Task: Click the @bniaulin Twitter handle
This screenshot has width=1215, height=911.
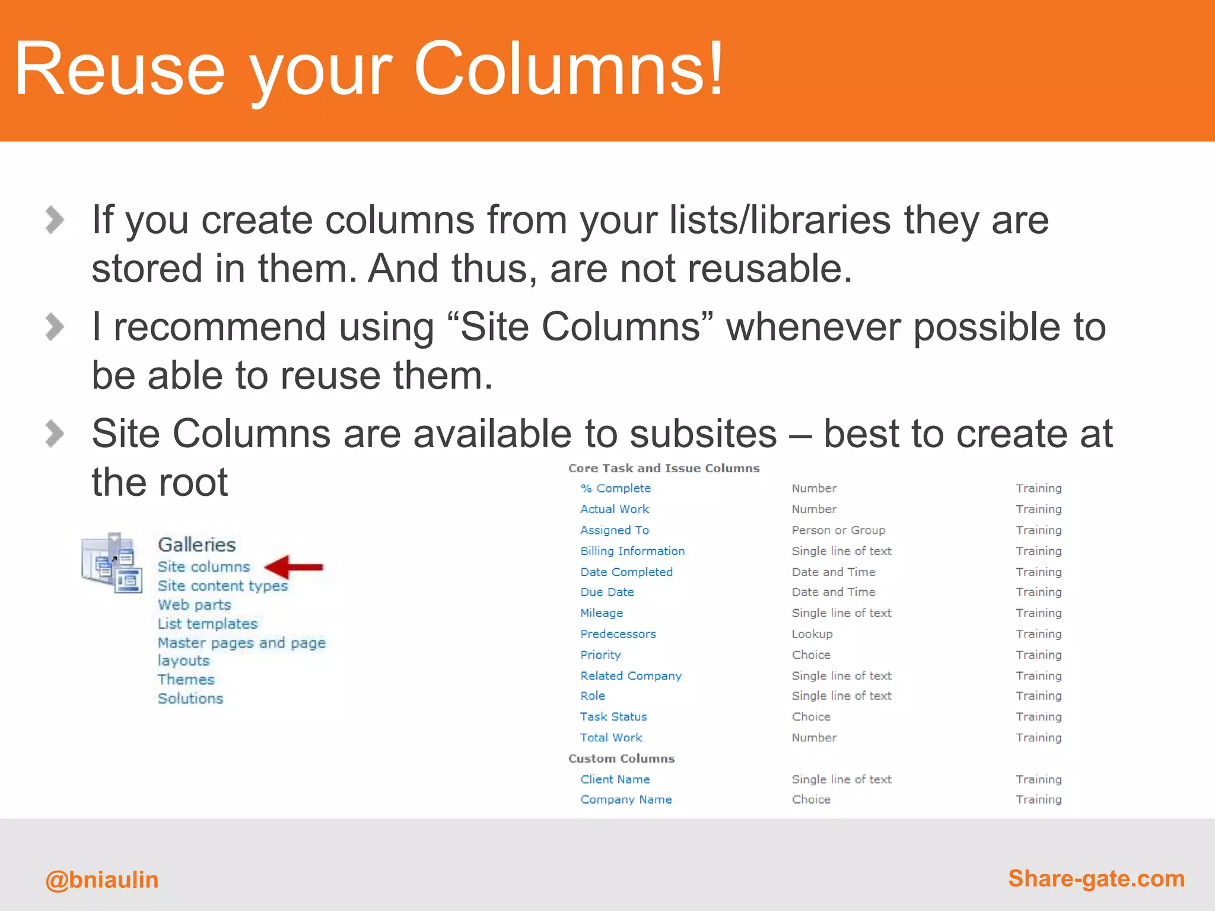Action: click(102, 880)
